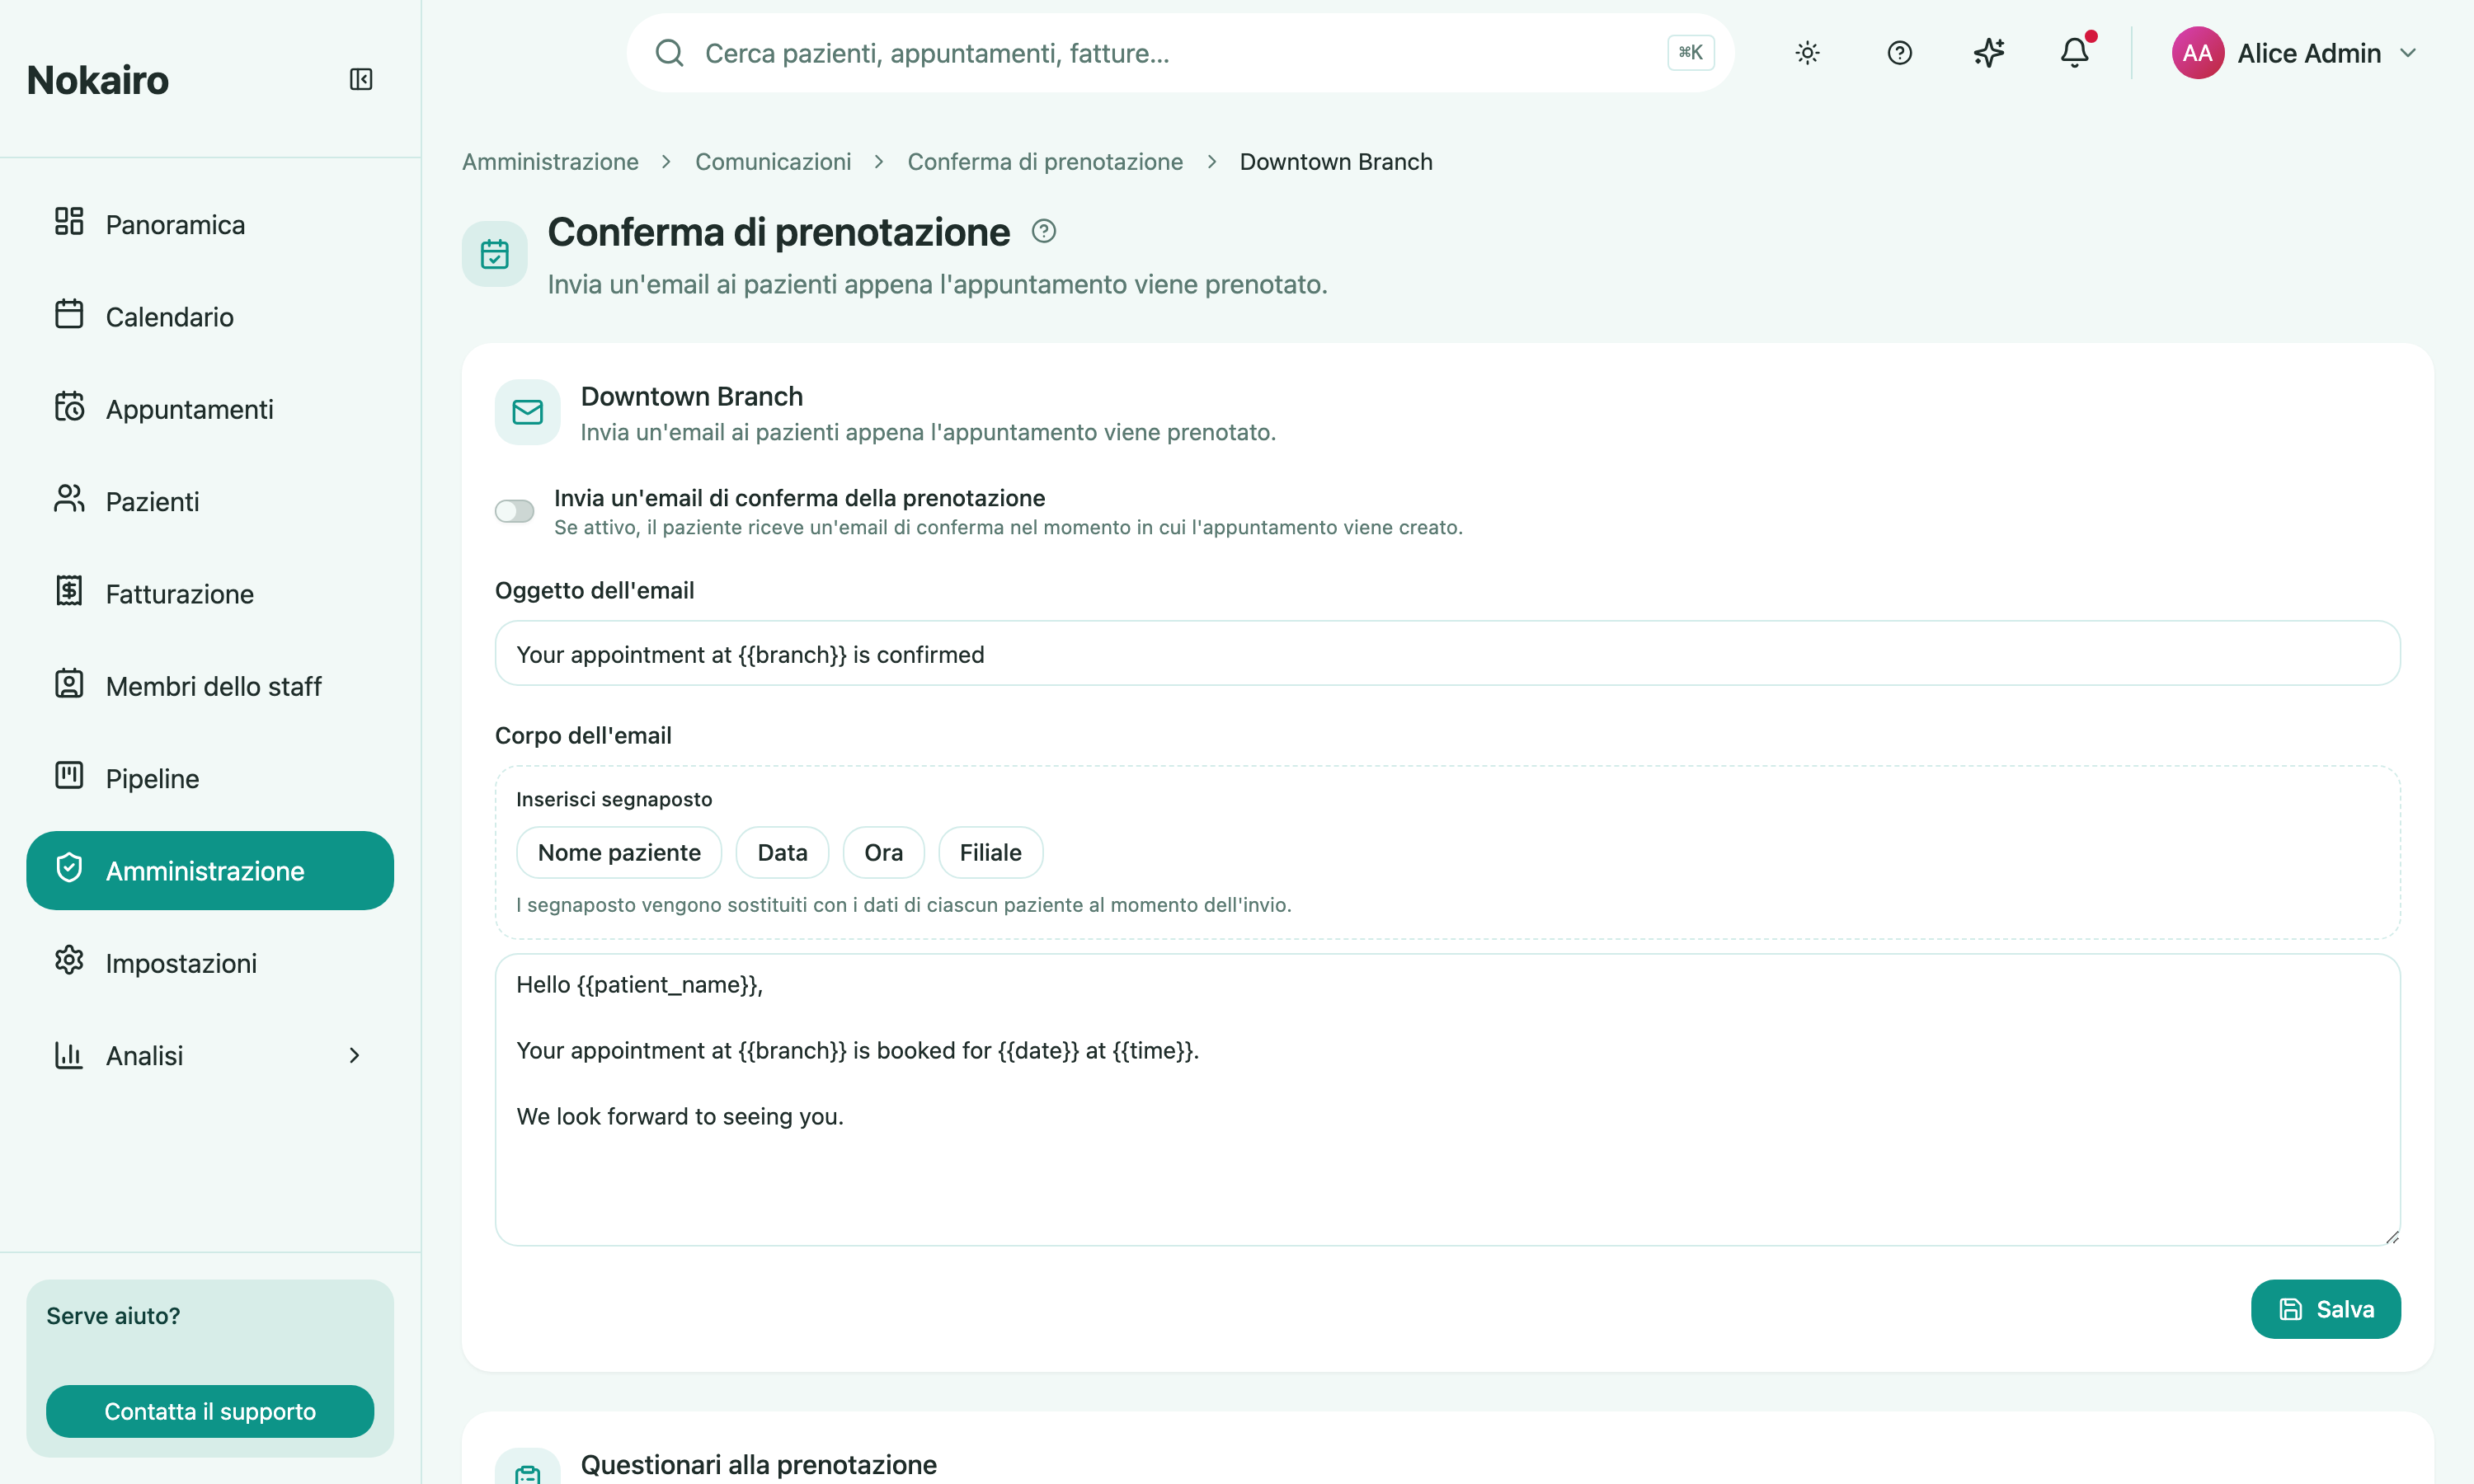Open Fatturazione section
Viewport: 2474px width, 1484px height.
[x=210, y=593]
